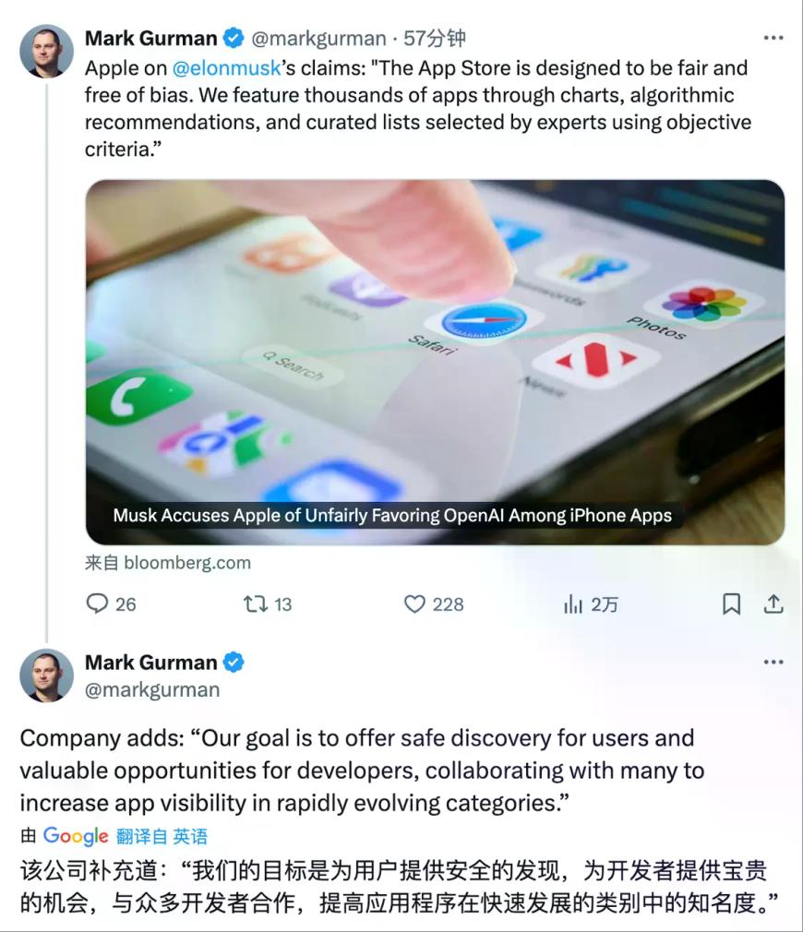Open the 57分钟 timestamp of first tweet
The image size is (803, 932).
click(435, 39)
